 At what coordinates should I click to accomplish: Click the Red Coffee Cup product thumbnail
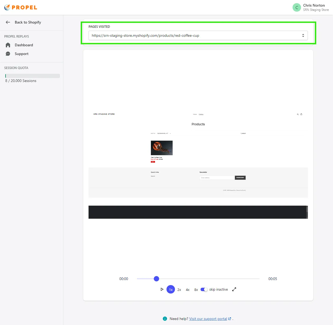point(162,148)
